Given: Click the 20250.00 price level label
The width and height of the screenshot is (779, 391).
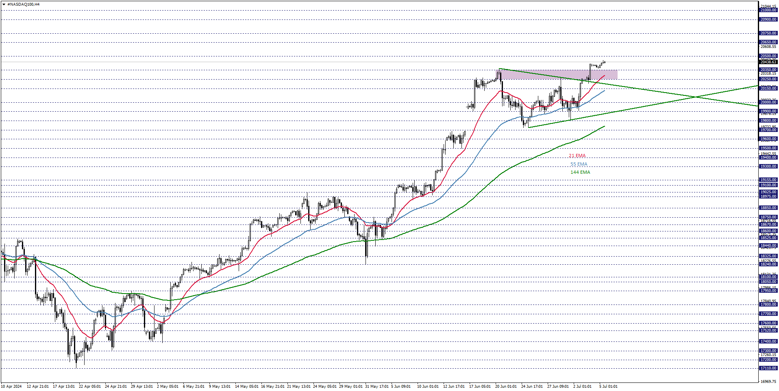Looking at the screenshot, I should pyautogui.click(x=768, y=79).
